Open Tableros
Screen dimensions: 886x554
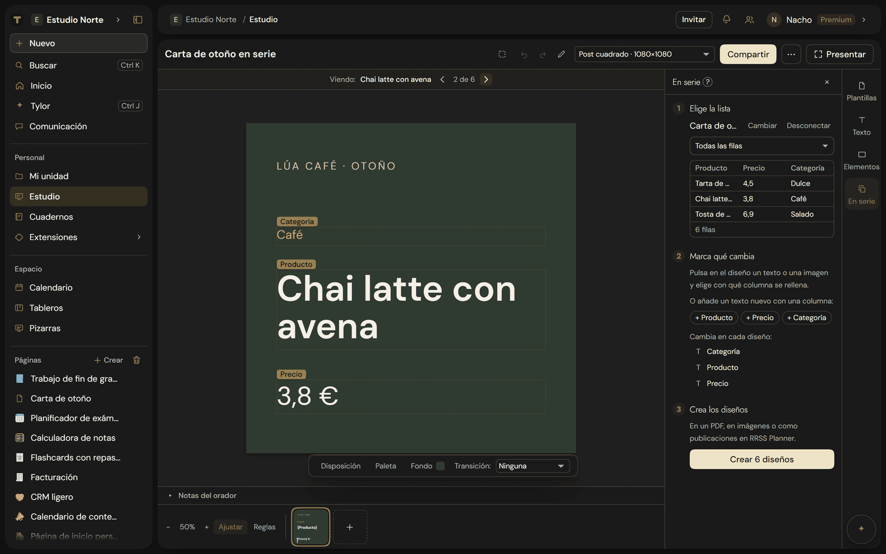pyautogui.click(x=79, y=308)
